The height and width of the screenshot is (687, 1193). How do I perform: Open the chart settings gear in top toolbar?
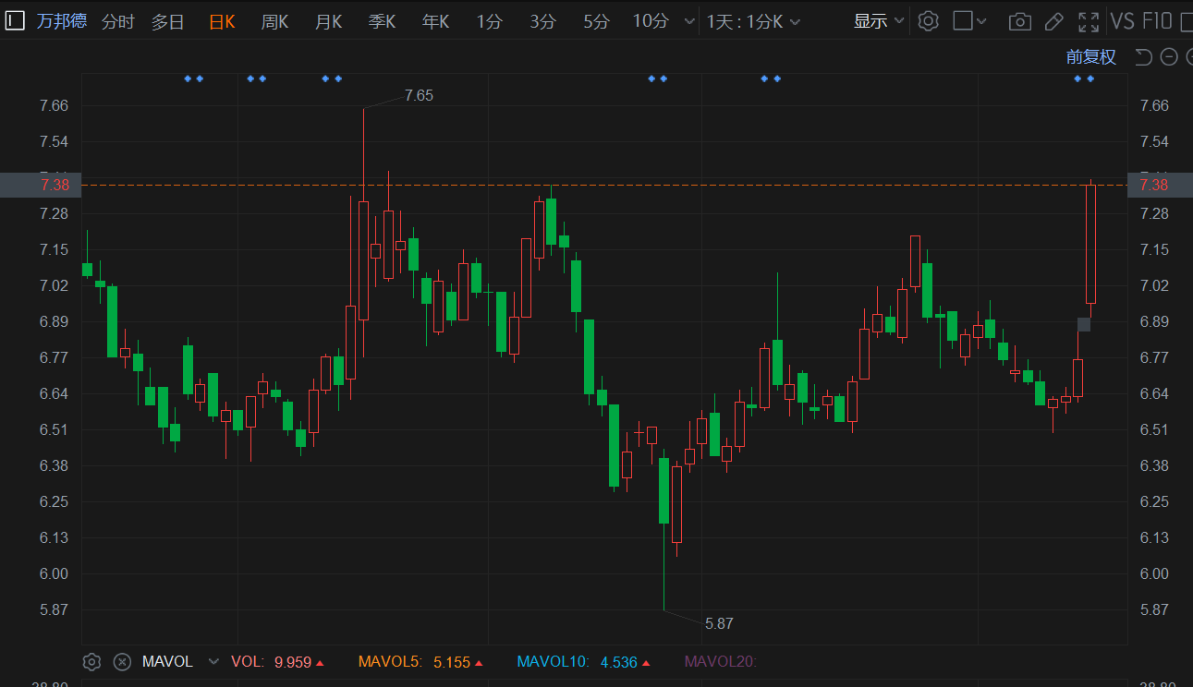tap(929, 21)
